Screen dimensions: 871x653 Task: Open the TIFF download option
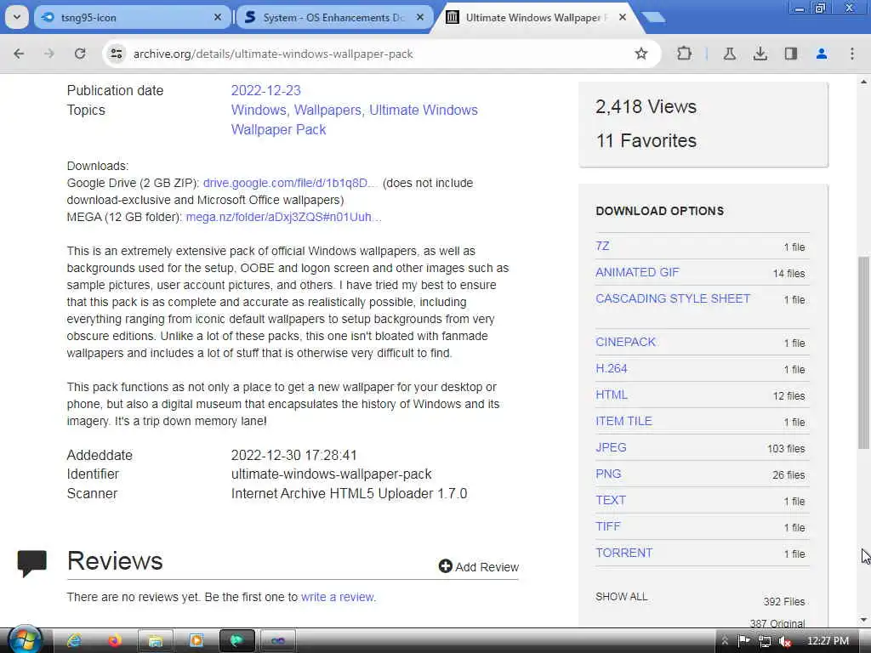(x=607, y=526)
